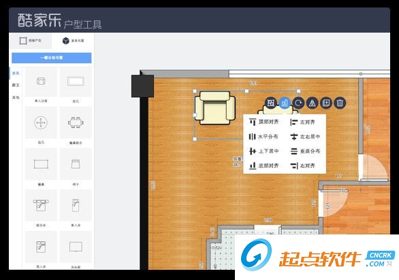399x280 pixels.
Task: Pick the 单人床 furniture thumbnail
Action: [76, 205]
